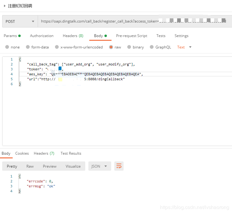Open the Visualize response view
232x213 pixels.
[73, 166]
